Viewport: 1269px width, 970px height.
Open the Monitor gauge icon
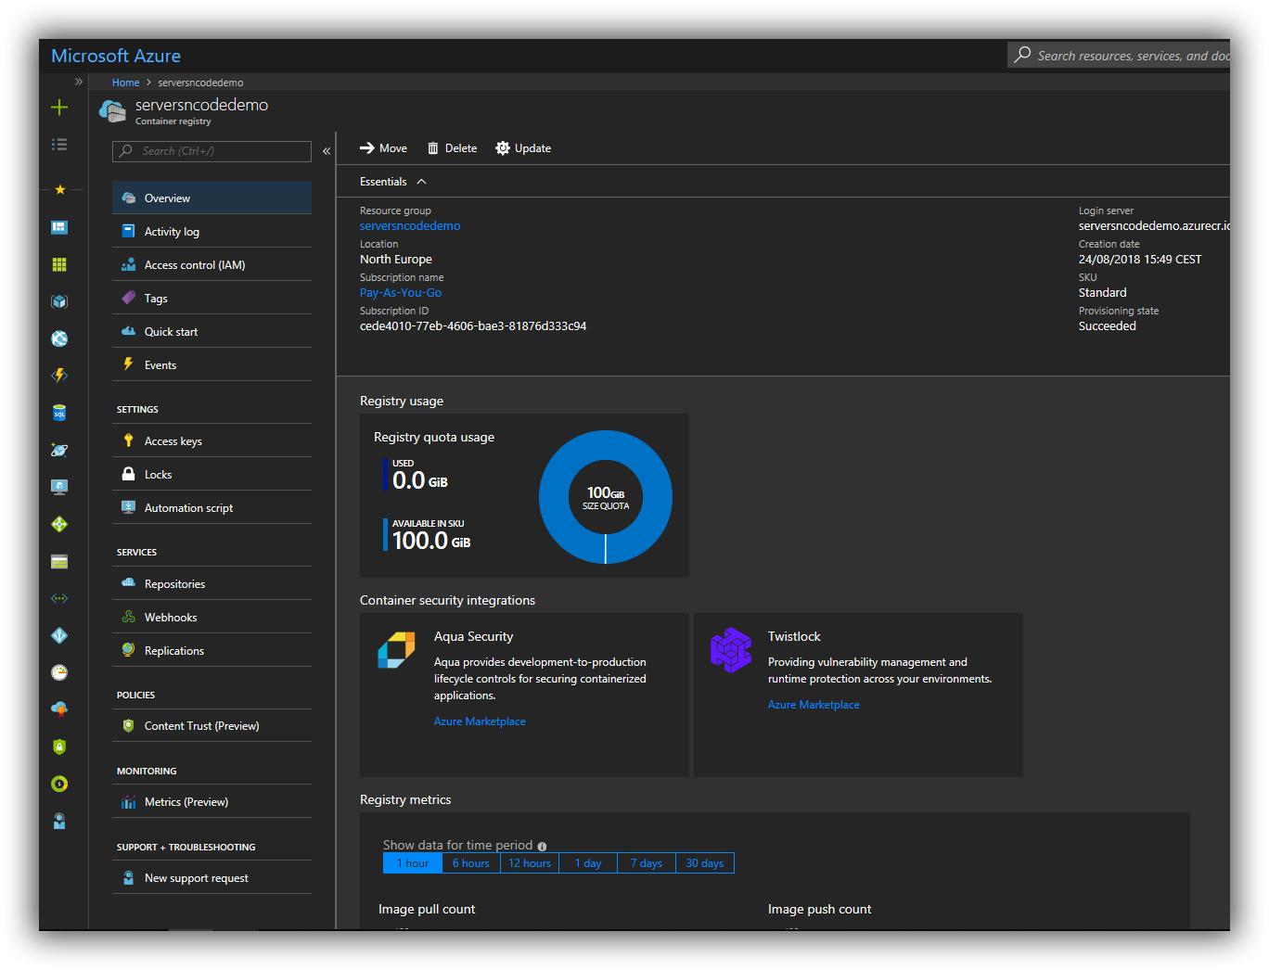pos(59,672)
